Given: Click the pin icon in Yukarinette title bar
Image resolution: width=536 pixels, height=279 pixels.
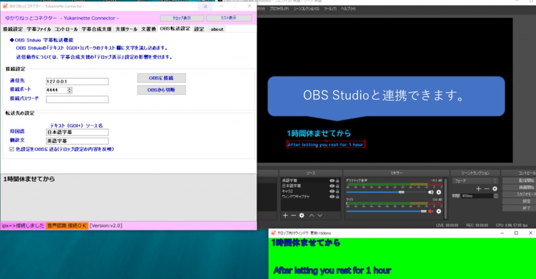Looking at the screenshot, I should (x=205, y=6).
